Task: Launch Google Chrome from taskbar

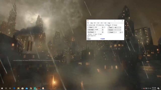Action: [31, 88]
